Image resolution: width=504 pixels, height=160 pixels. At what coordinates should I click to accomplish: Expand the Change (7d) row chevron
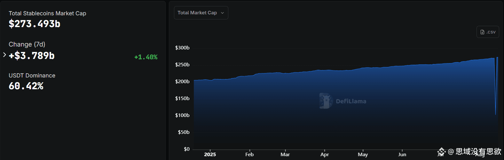point(4,55)
